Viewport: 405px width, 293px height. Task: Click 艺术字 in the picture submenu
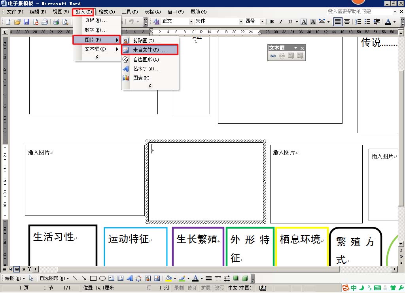coord(146,69)
